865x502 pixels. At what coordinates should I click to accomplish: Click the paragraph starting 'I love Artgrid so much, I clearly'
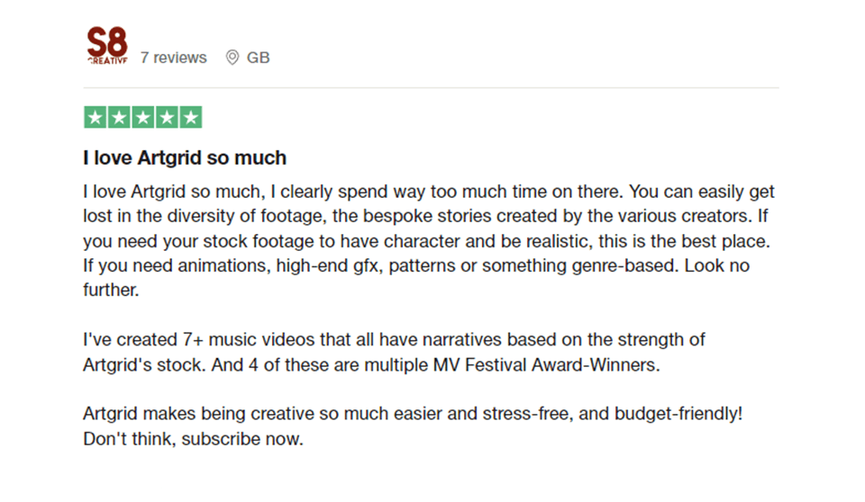(428, 241)
